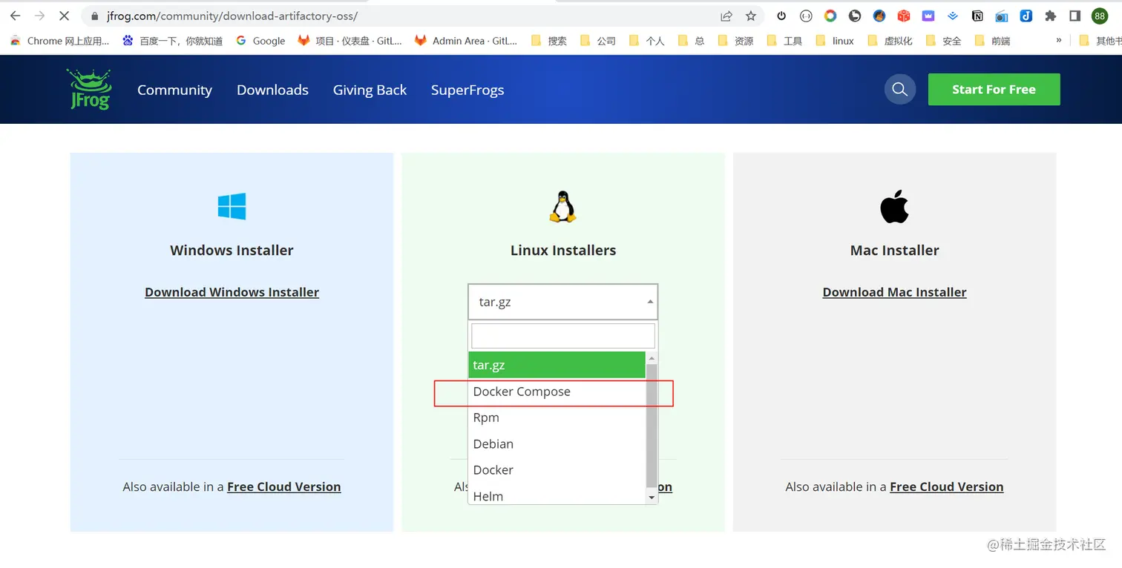Viewport: 1122px width, 568px height.
Task: Open the Community nav menu
Action: point(174,90)
